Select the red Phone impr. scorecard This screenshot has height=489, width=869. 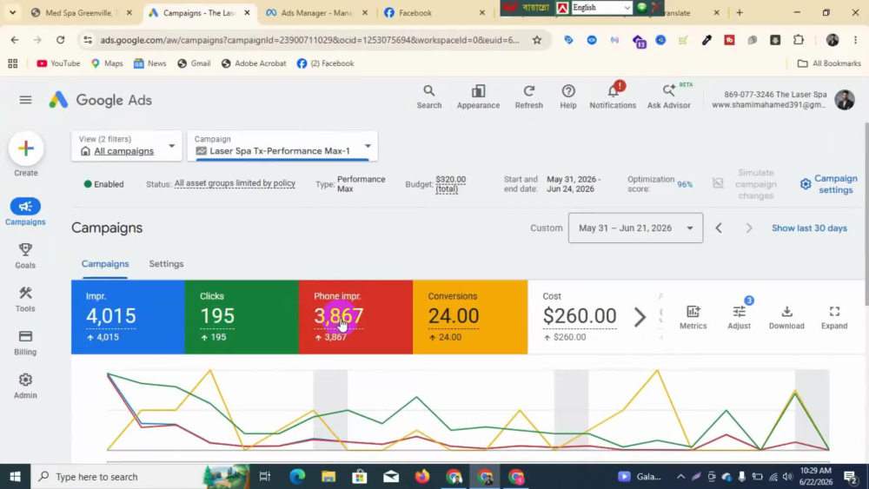tap(355, 317)
